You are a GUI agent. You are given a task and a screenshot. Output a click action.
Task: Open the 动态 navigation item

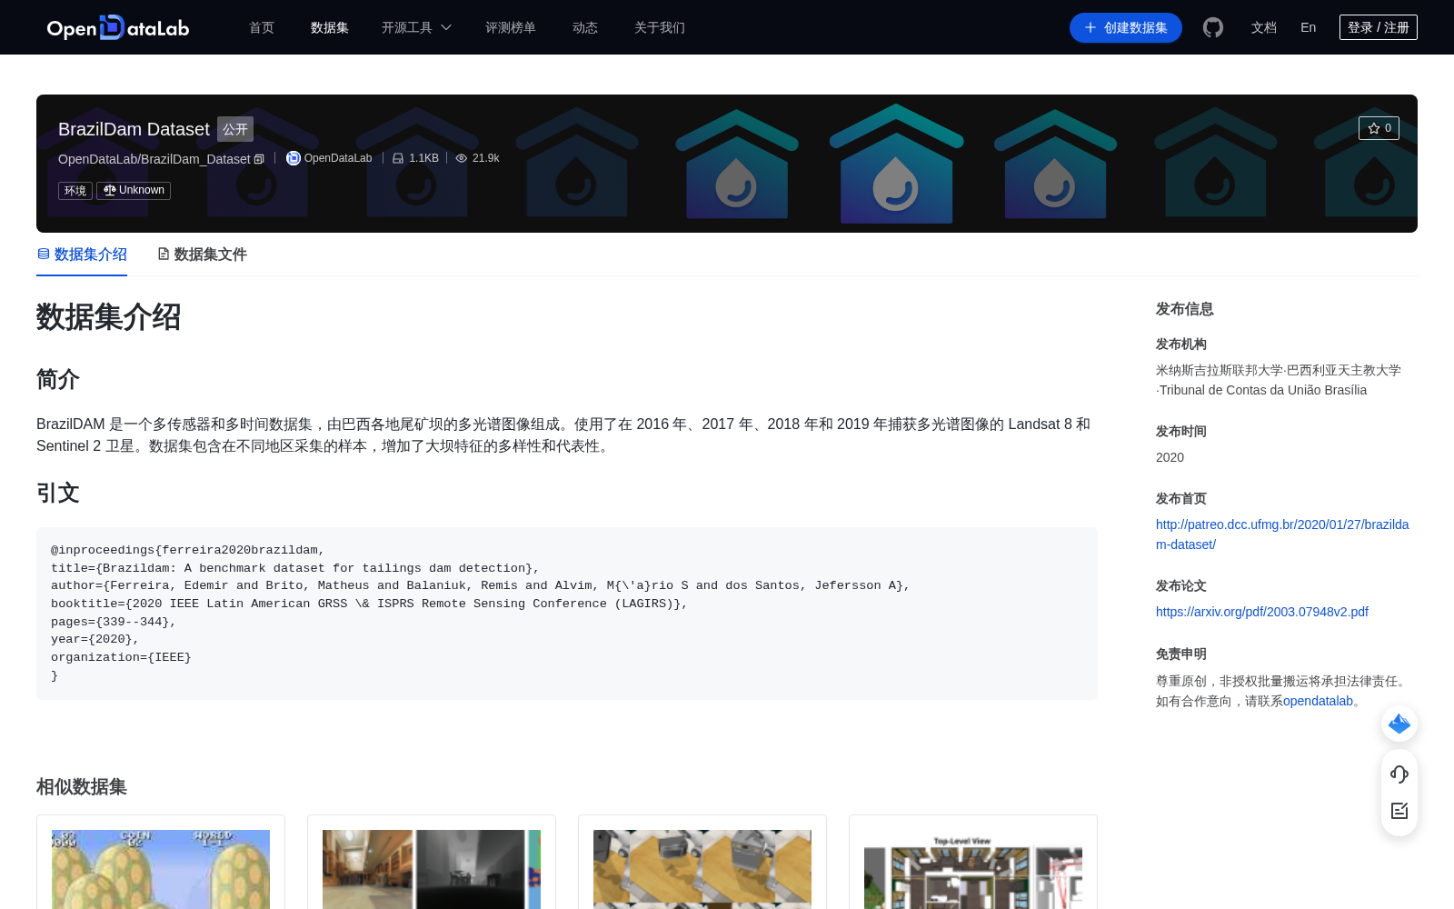pos(585,27)
